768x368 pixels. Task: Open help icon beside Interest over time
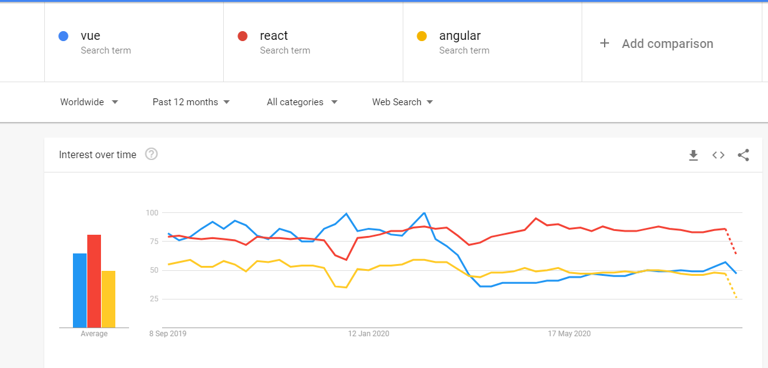pos(151,154)
